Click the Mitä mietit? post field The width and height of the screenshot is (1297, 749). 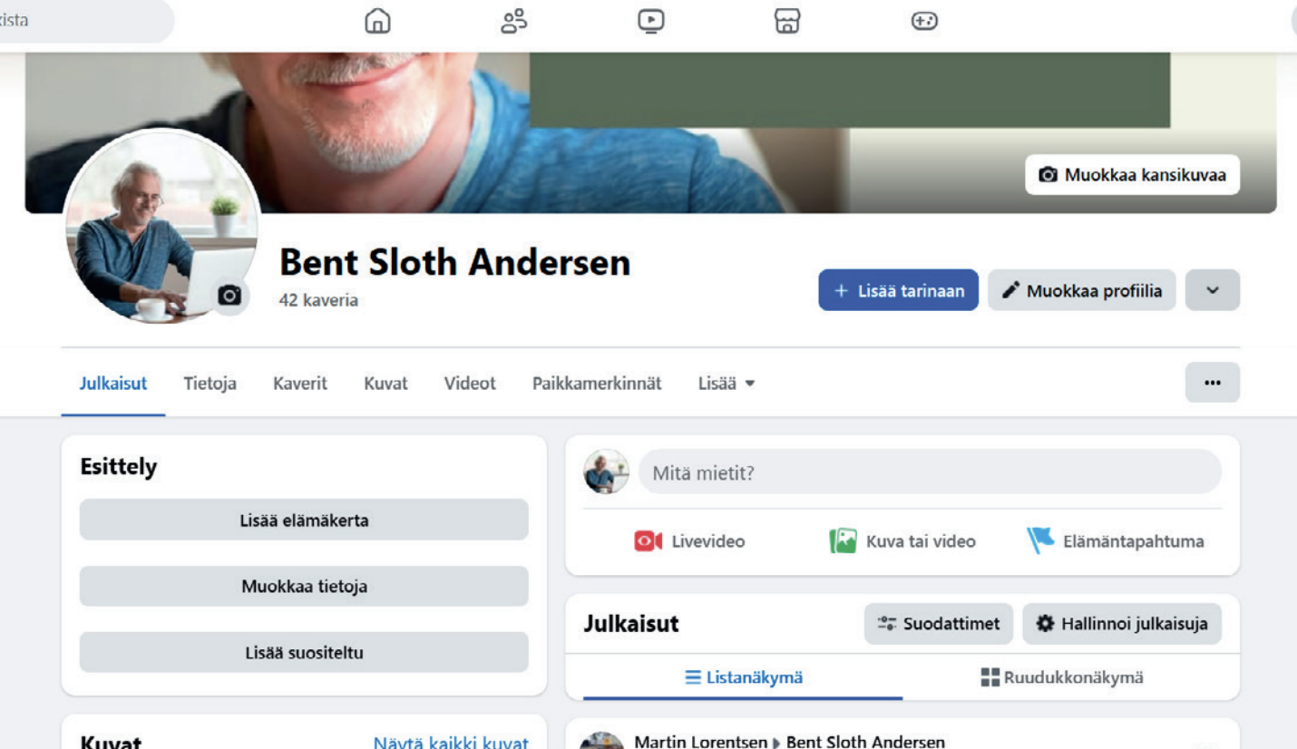point(929,472)
